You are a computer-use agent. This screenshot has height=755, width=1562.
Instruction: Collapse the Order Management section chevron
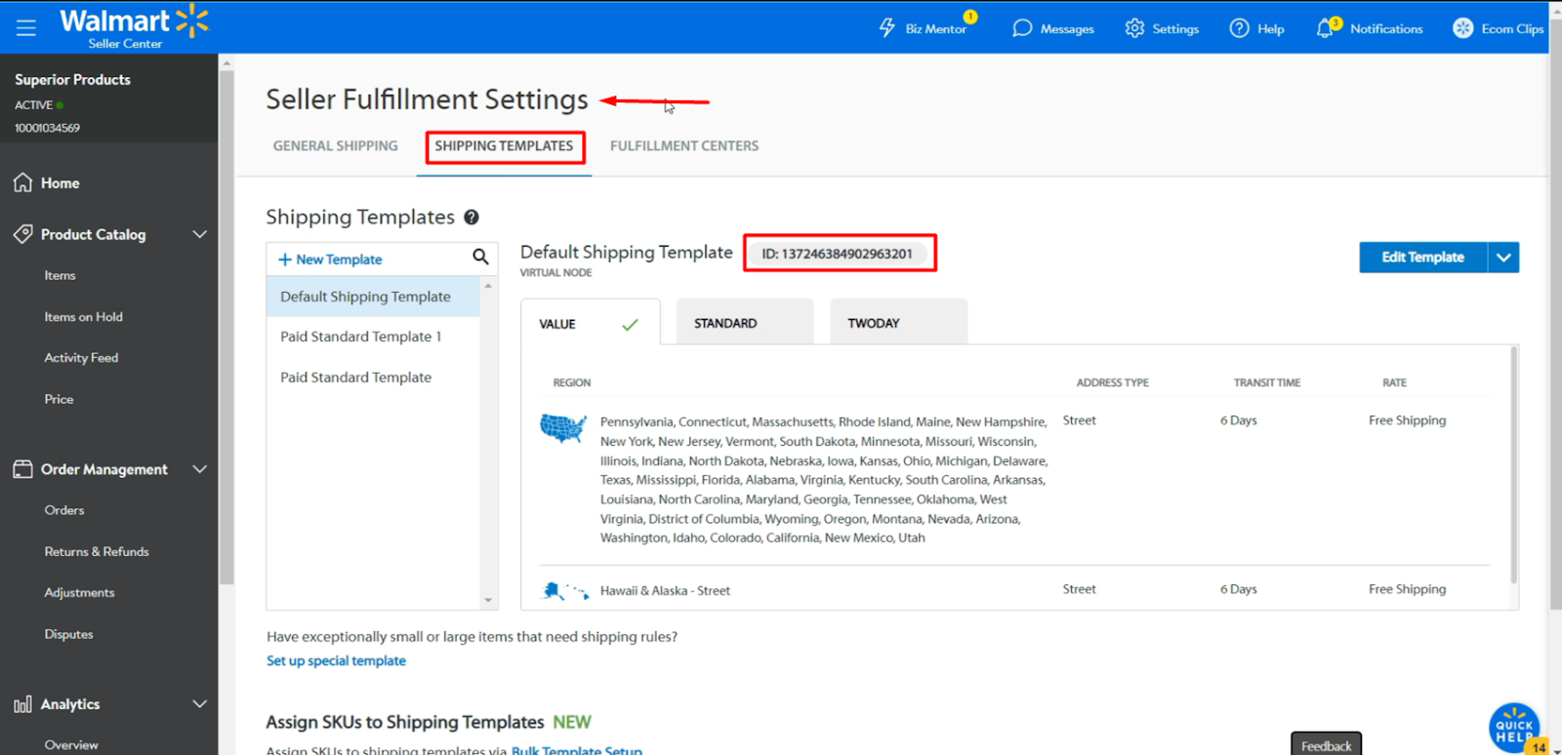[x=200, y=469]
